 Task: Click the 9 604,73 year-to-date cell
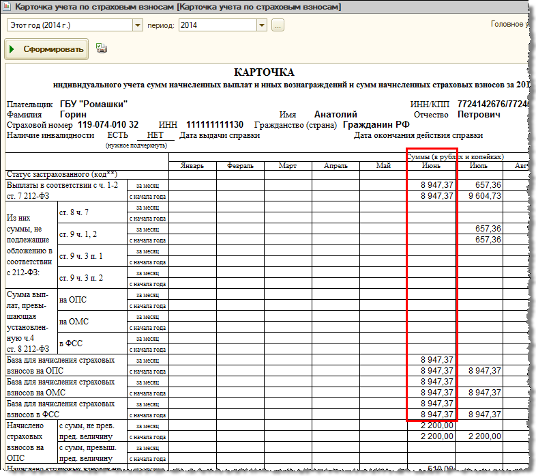tap(479, 196)
